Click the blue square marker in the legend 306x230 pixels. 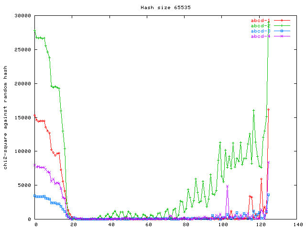pos(282,31)
